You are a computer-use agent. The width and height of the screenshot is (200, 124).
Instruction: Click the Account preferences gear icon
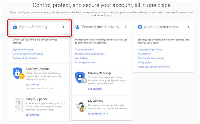(x=140, y=27)
